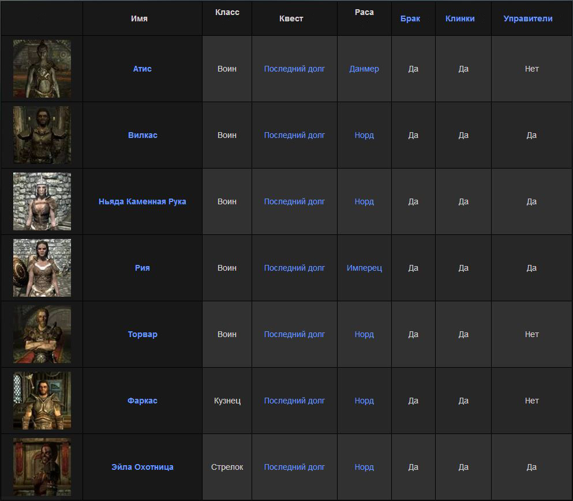The height and width of the screenshot is (501, 573).
Task: Open the Вилкас character portrait
Action: point(42,135)
